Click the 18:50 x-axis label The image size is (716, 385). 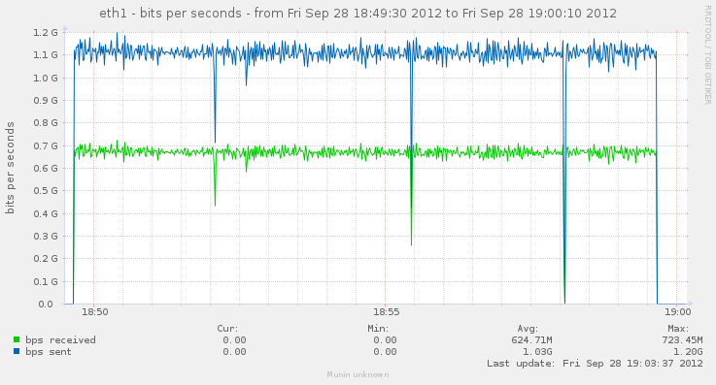pos(95,312)
